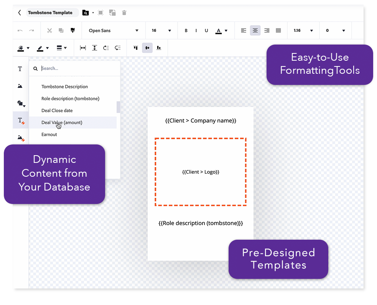Screen dimensions: 377x305
Task: Click the back arrow beside Tombstone Template
Action: [x=20, y=13]
